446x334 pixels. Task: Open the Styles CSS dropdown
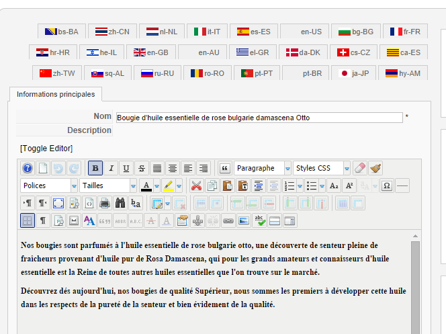[322, 168]
